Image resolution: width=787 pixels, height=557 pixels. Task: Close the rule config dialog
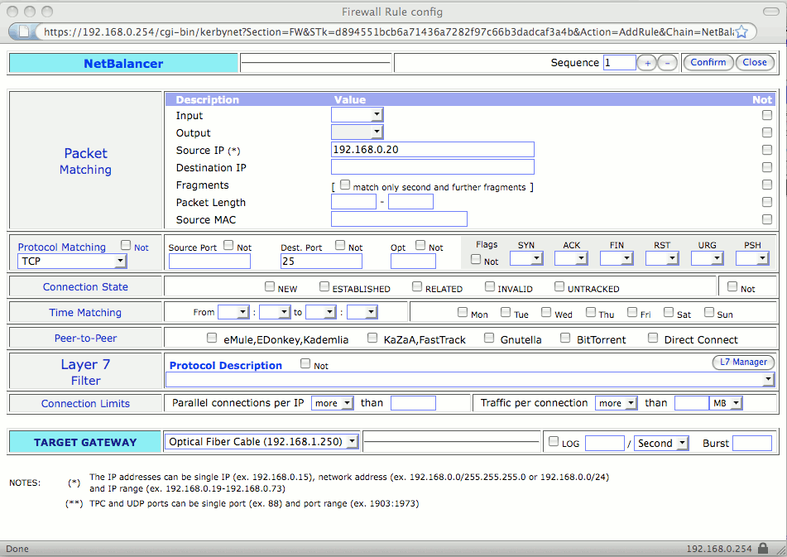pos(755,62)
